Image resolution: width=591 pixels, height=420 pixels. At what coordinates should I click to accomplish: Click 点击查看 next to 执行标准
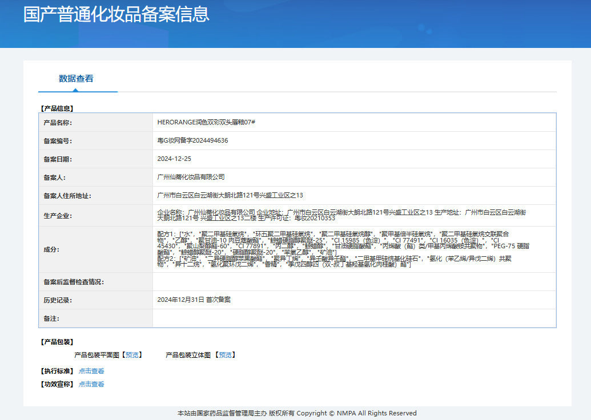(x=91, y=371)
